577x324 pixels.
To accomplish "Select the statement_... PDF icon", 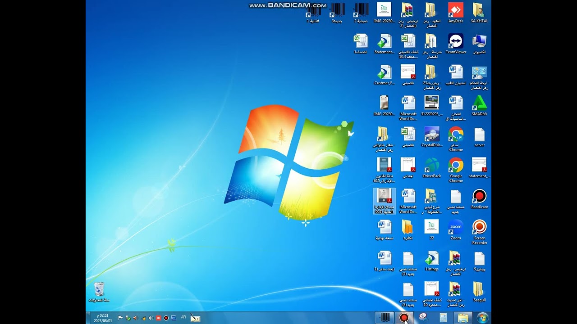I will 479,168.
